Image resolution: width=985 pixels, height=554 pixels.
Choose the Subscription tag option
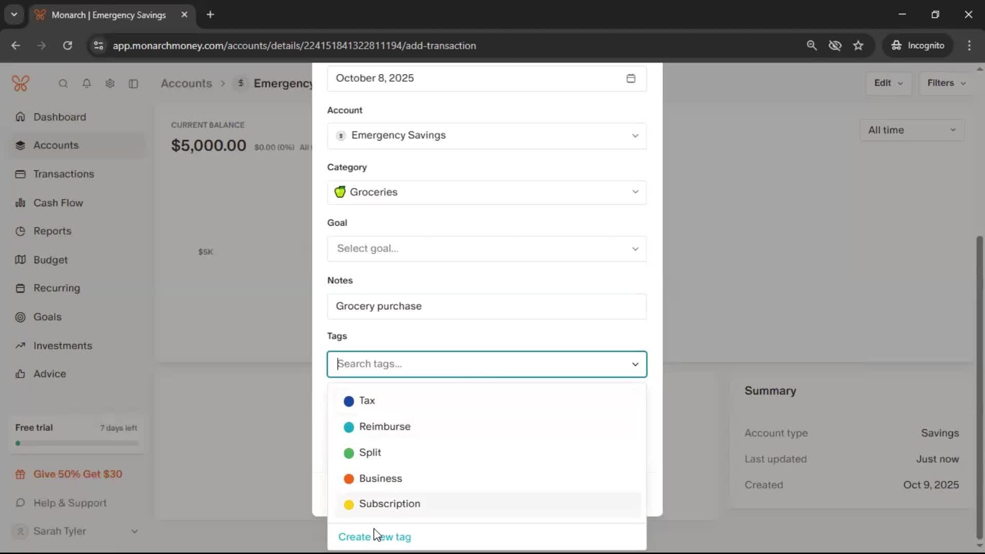[389, 504]
